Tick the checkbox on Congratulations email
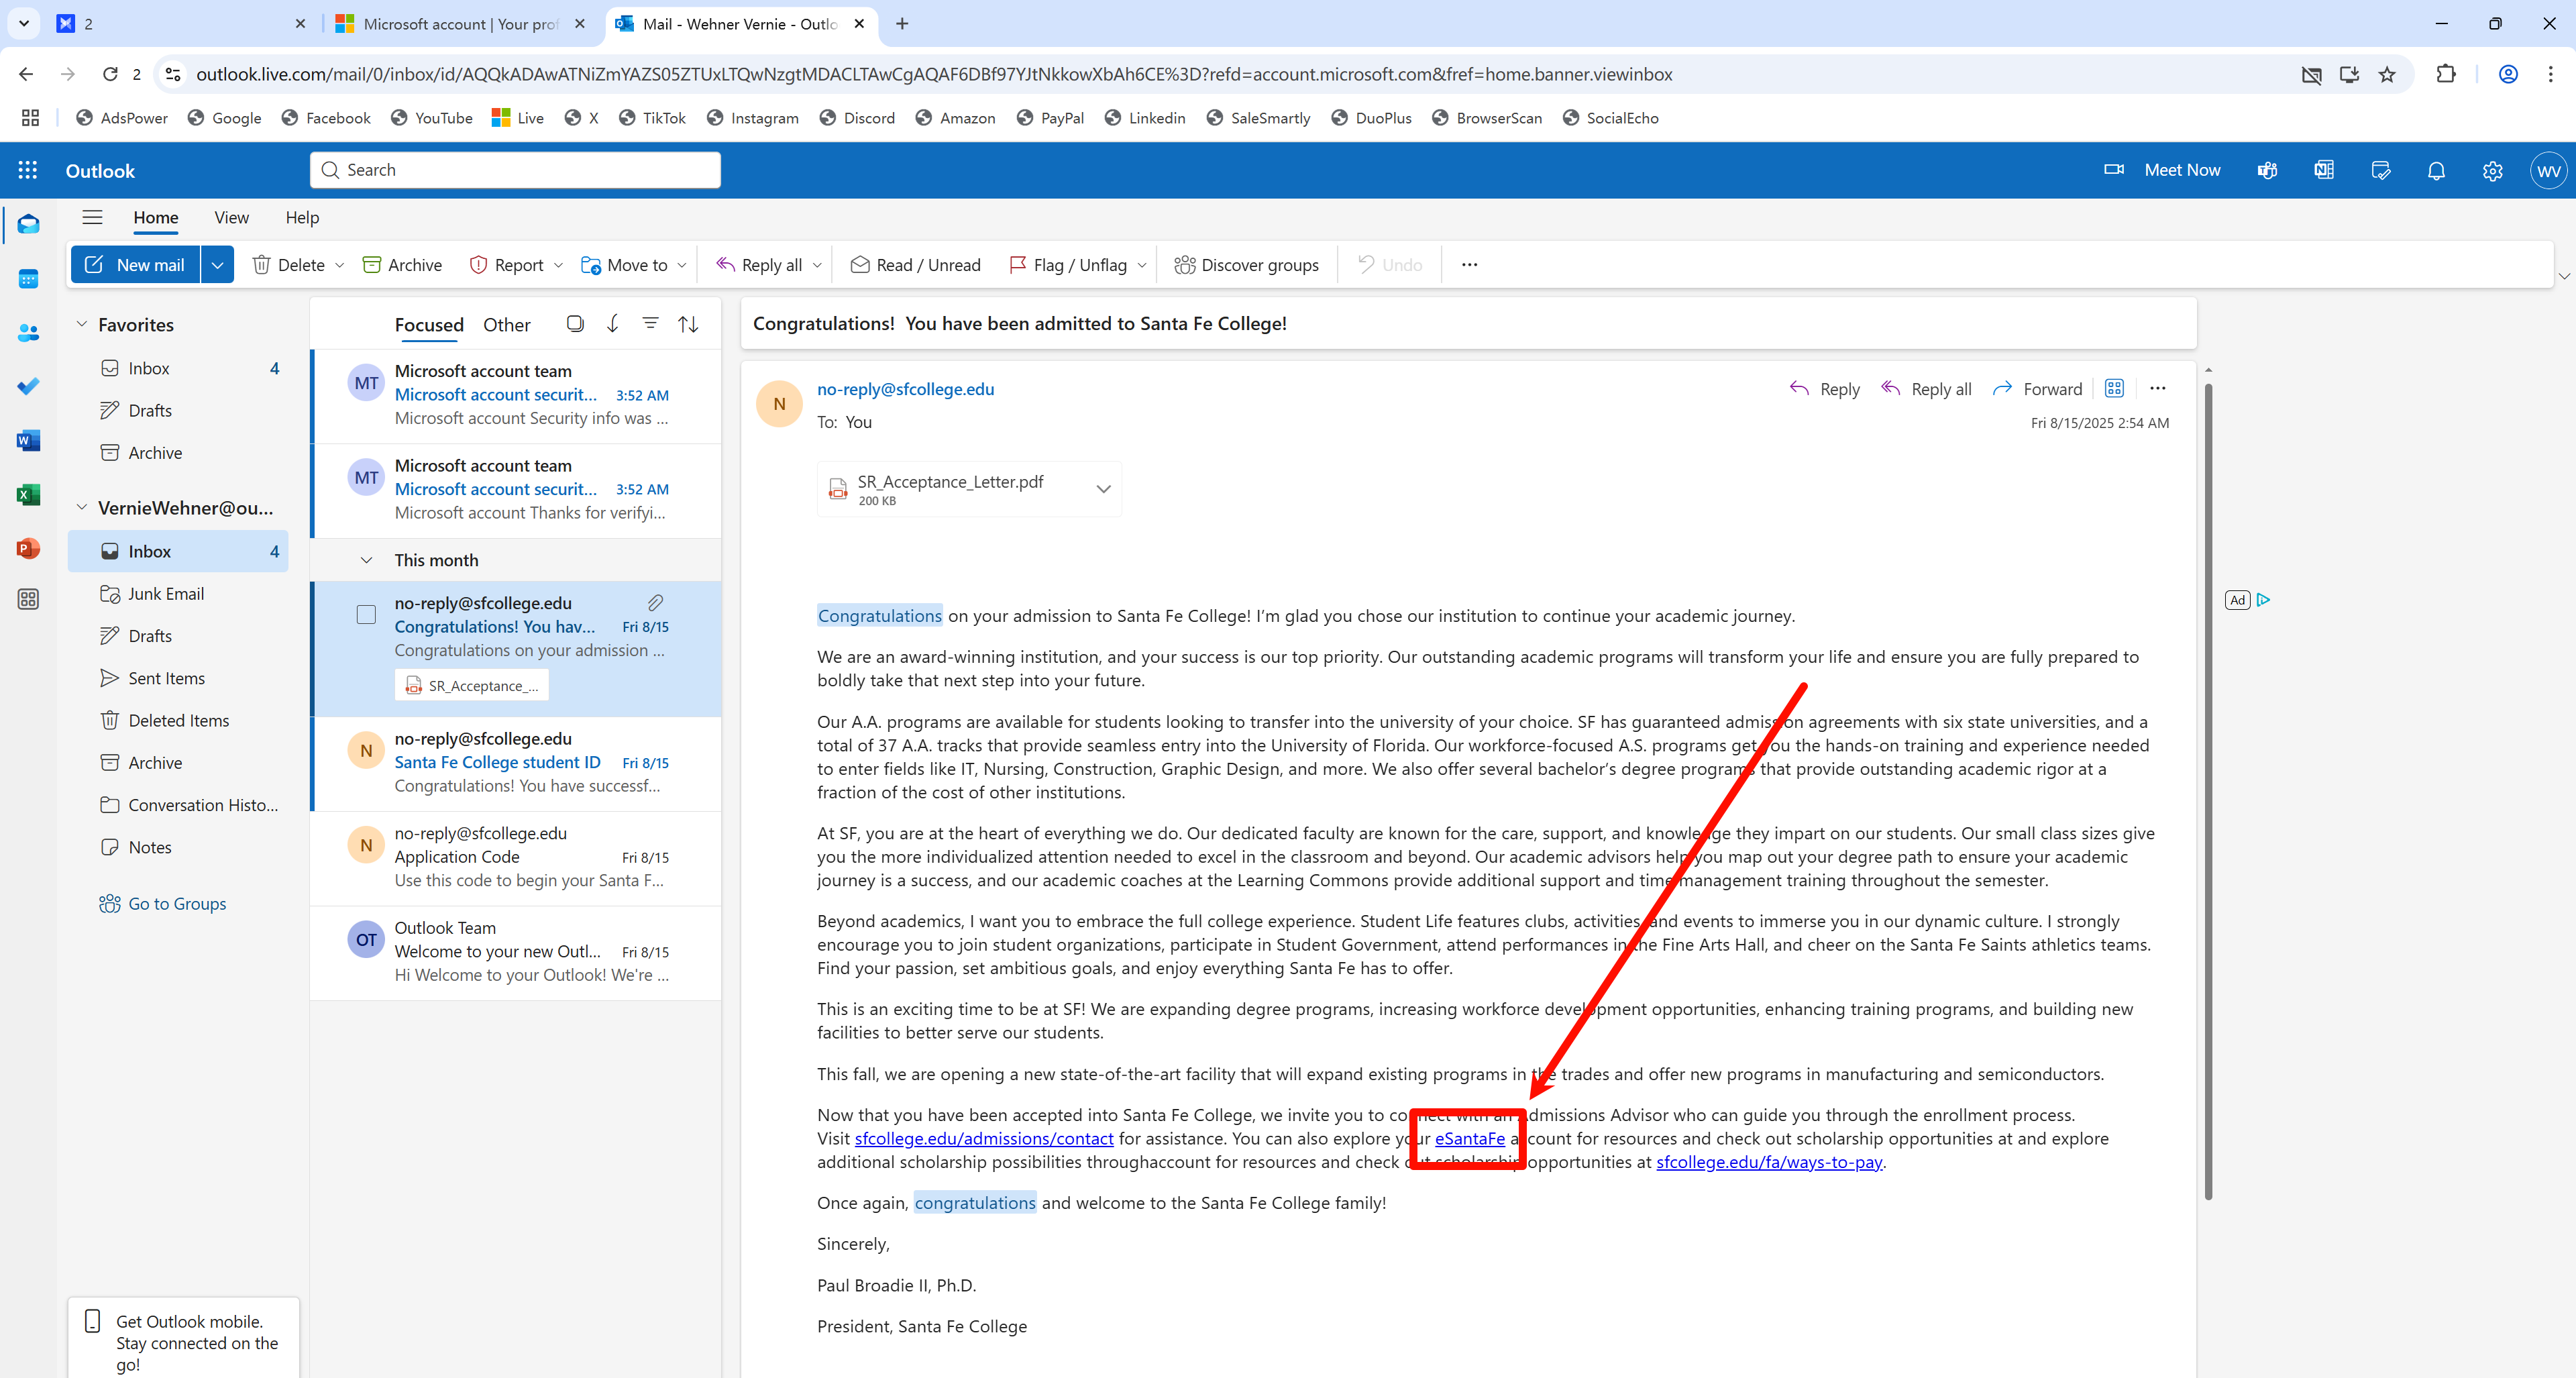The height and width of the screenshot is (1378, 2576). [x=366, y=614]
